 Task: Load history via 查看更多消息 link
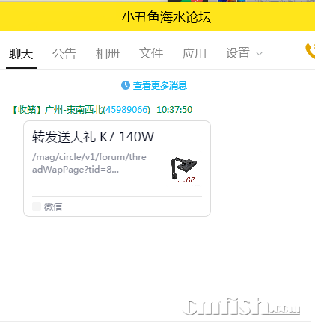160,85
